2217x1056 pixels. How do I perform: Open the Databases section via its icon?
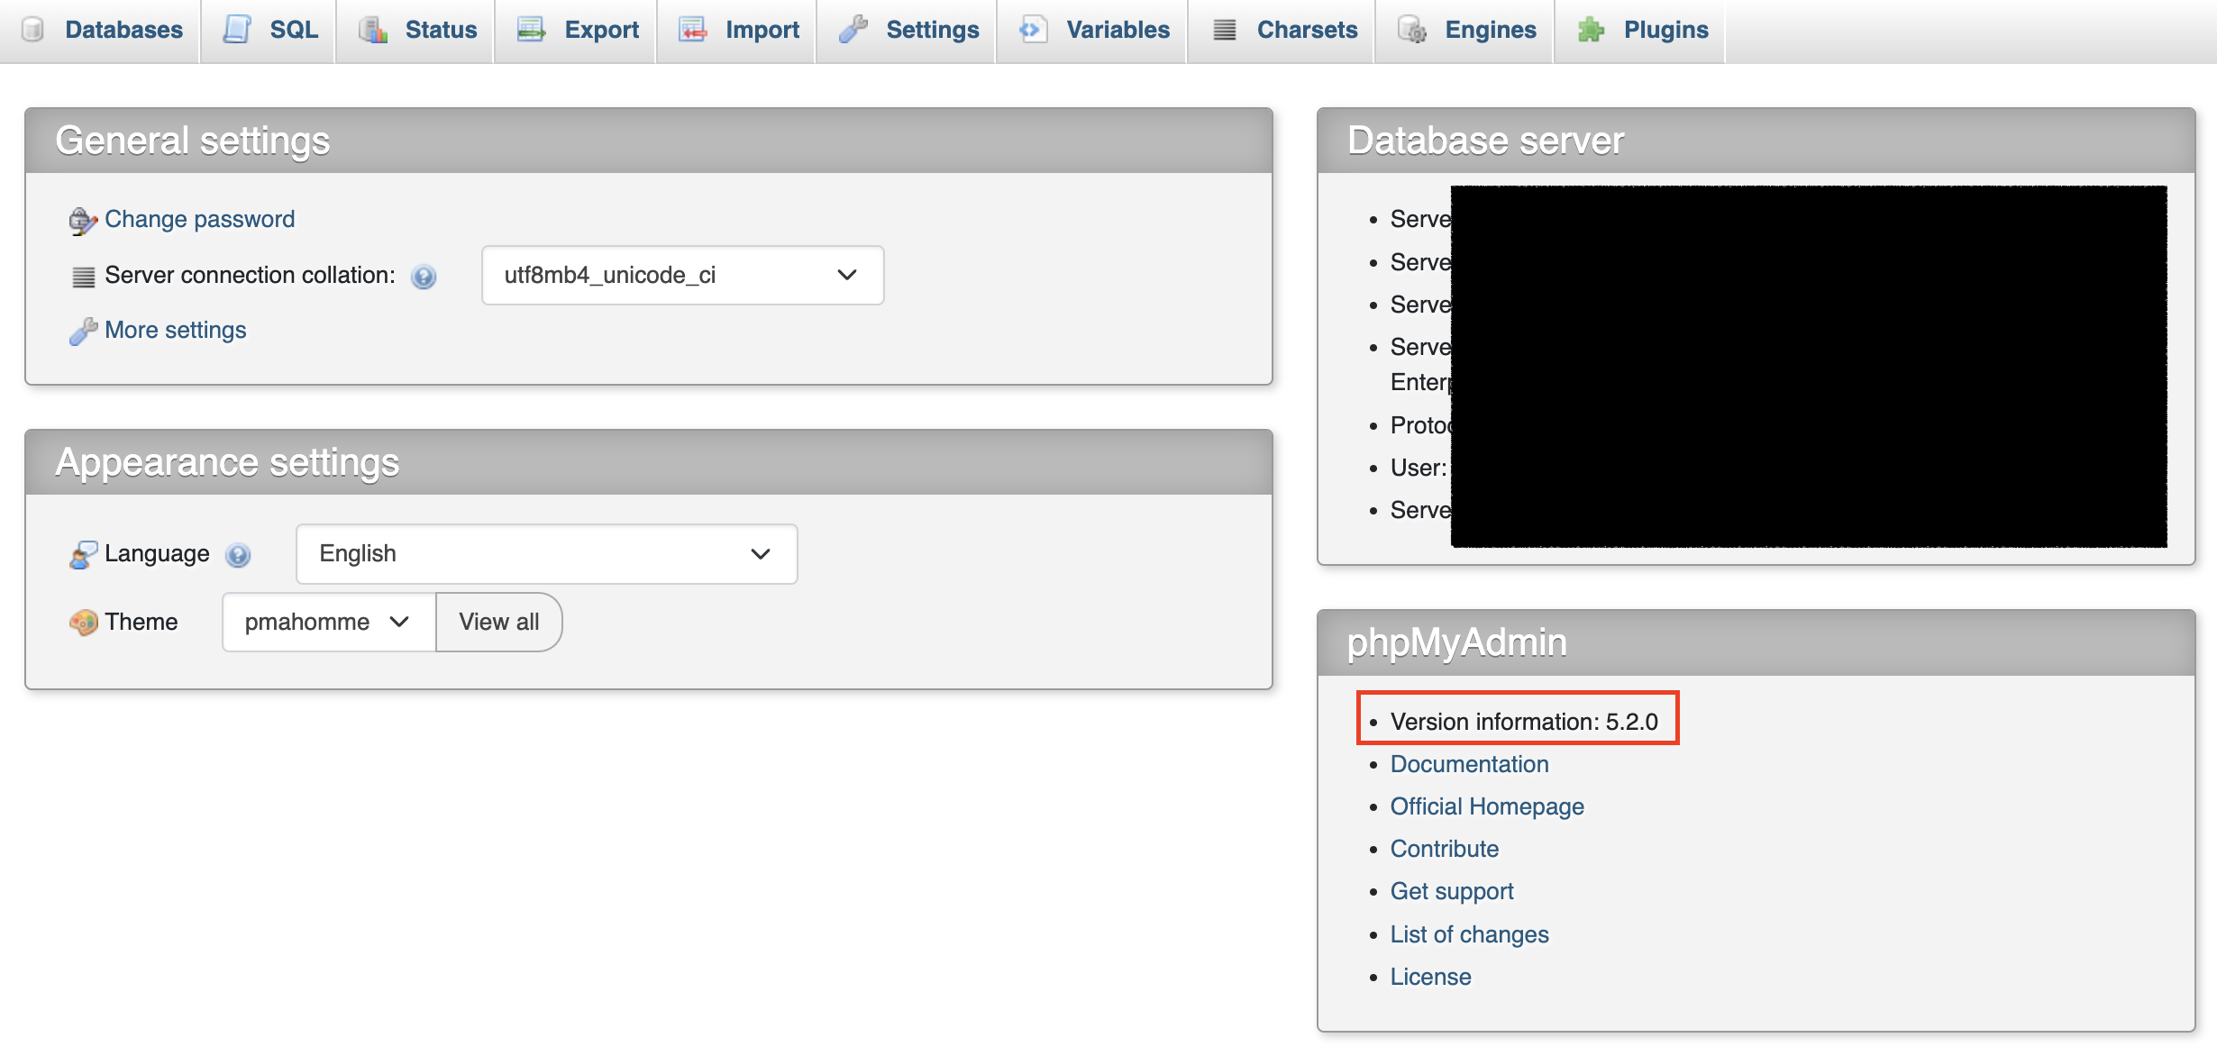(x=32, y=30)
